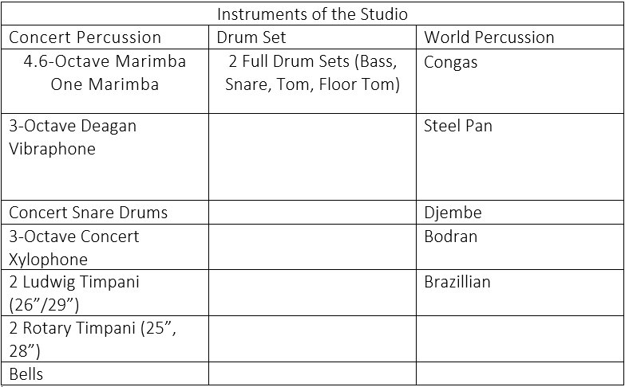Click the Bells cell
Screen dimensions: 625x387
[x=105, y=373]
